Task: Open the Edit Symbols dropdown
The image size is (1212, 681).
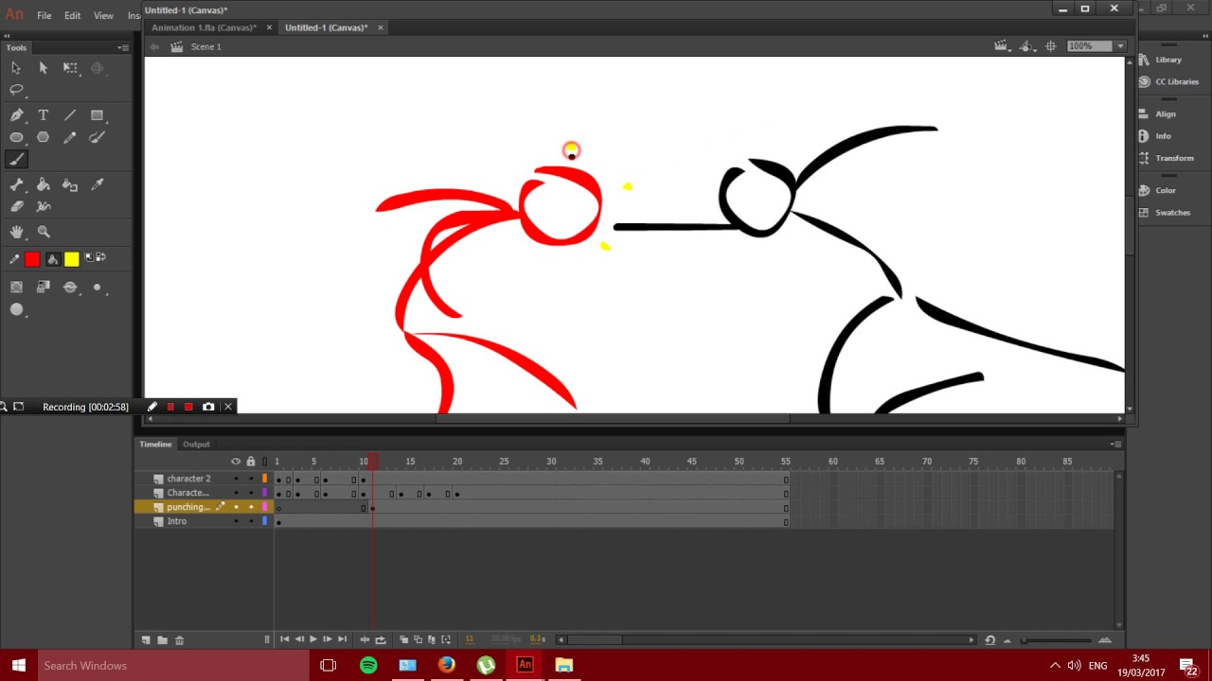Action: (1028, 46)
